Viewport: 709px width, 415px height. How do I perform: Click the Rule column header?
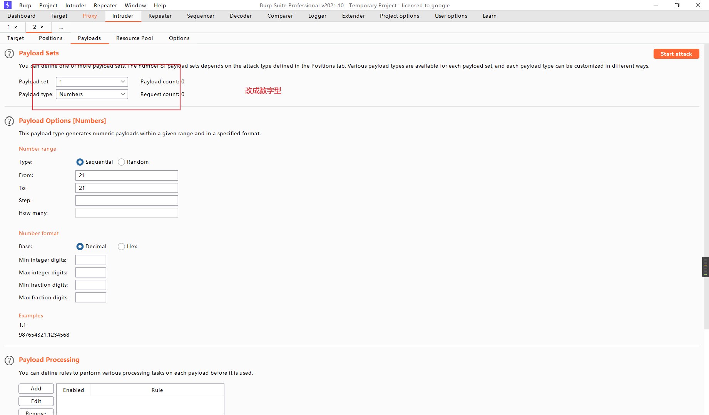pyautogui.click(x=157, y=390)
